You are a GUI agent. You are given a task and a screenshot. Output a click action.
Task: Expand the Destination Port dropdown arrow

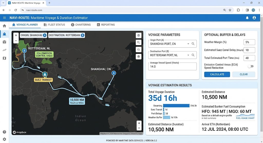[188, 55]
